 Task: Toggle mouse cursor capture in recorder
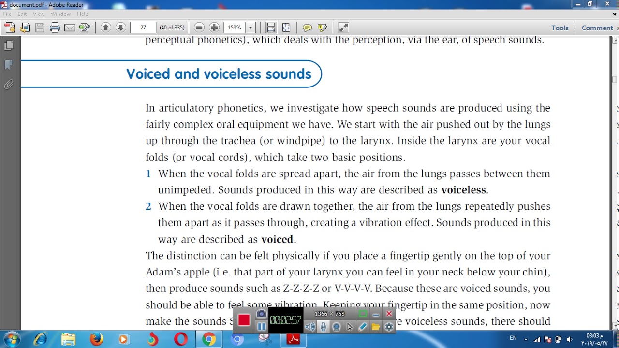coord(350,327)
